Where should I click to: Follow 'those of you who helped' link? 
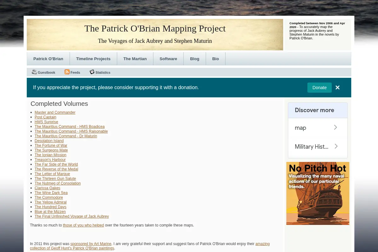(x=83, y=225)
